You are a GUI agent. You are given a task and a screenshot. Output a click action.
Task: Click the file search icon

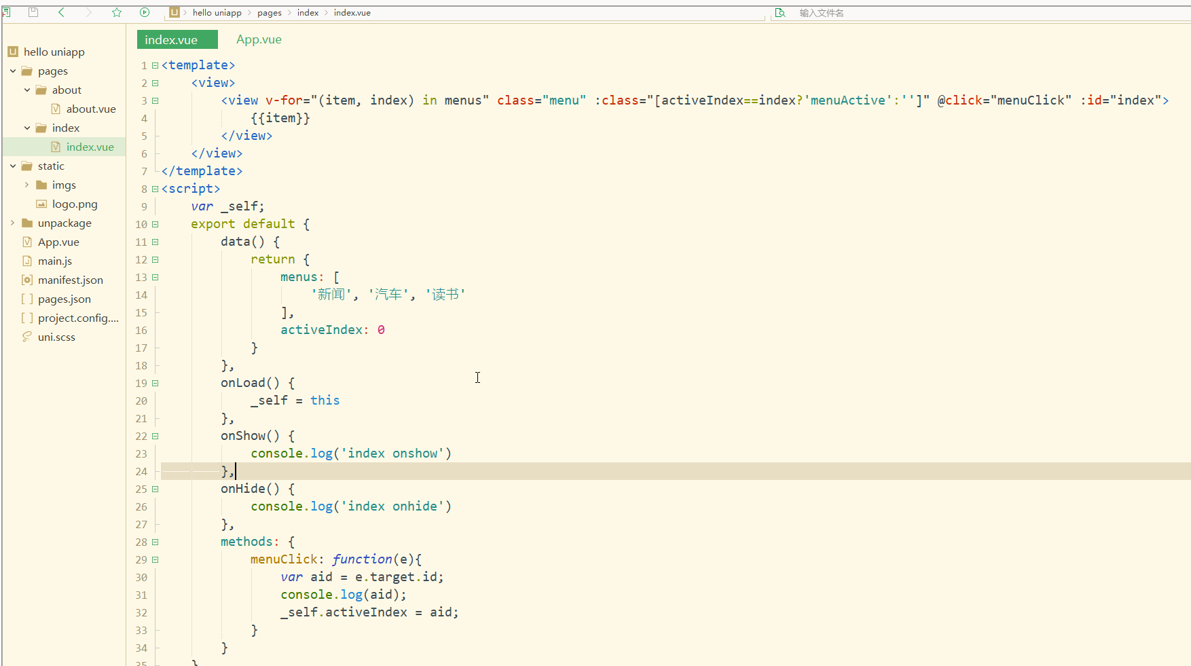[780, 12]
